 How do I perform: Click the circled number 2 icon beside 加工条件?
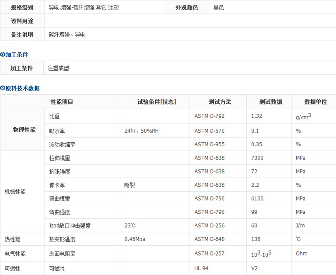pyautogui.click(x=3, y=55)
